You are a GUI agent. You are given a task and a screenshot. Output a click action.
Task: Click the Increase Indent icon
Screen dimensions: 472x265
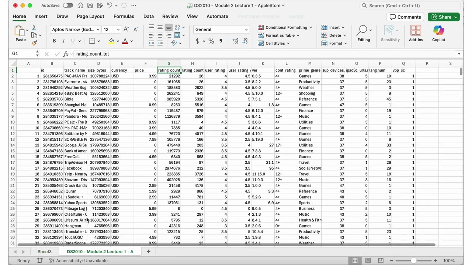click(160, 43)
